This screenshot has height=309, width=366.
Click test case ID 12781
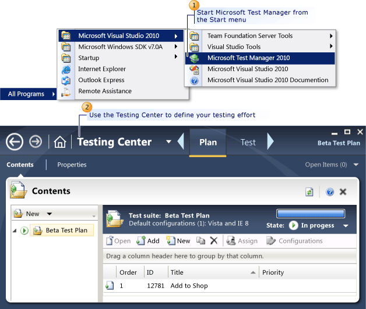point(156,286)
